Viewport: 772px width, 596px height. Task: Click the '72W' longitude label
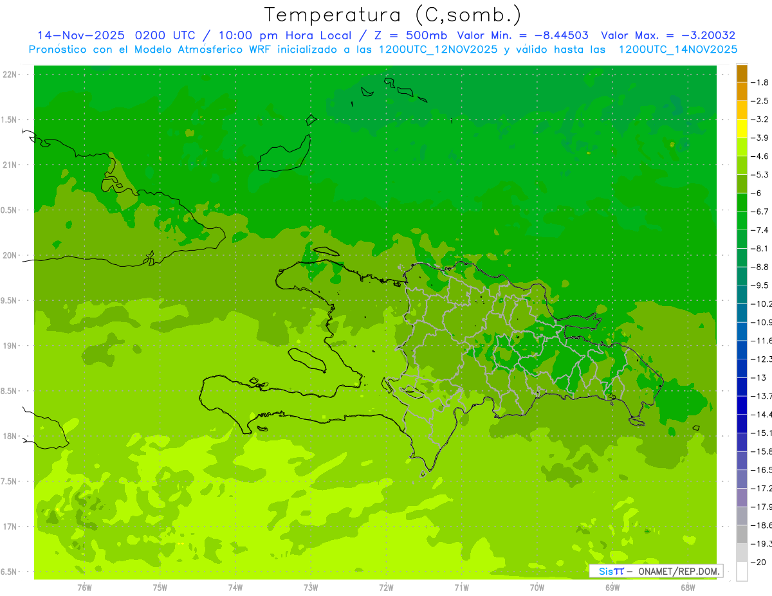[386, 588]
